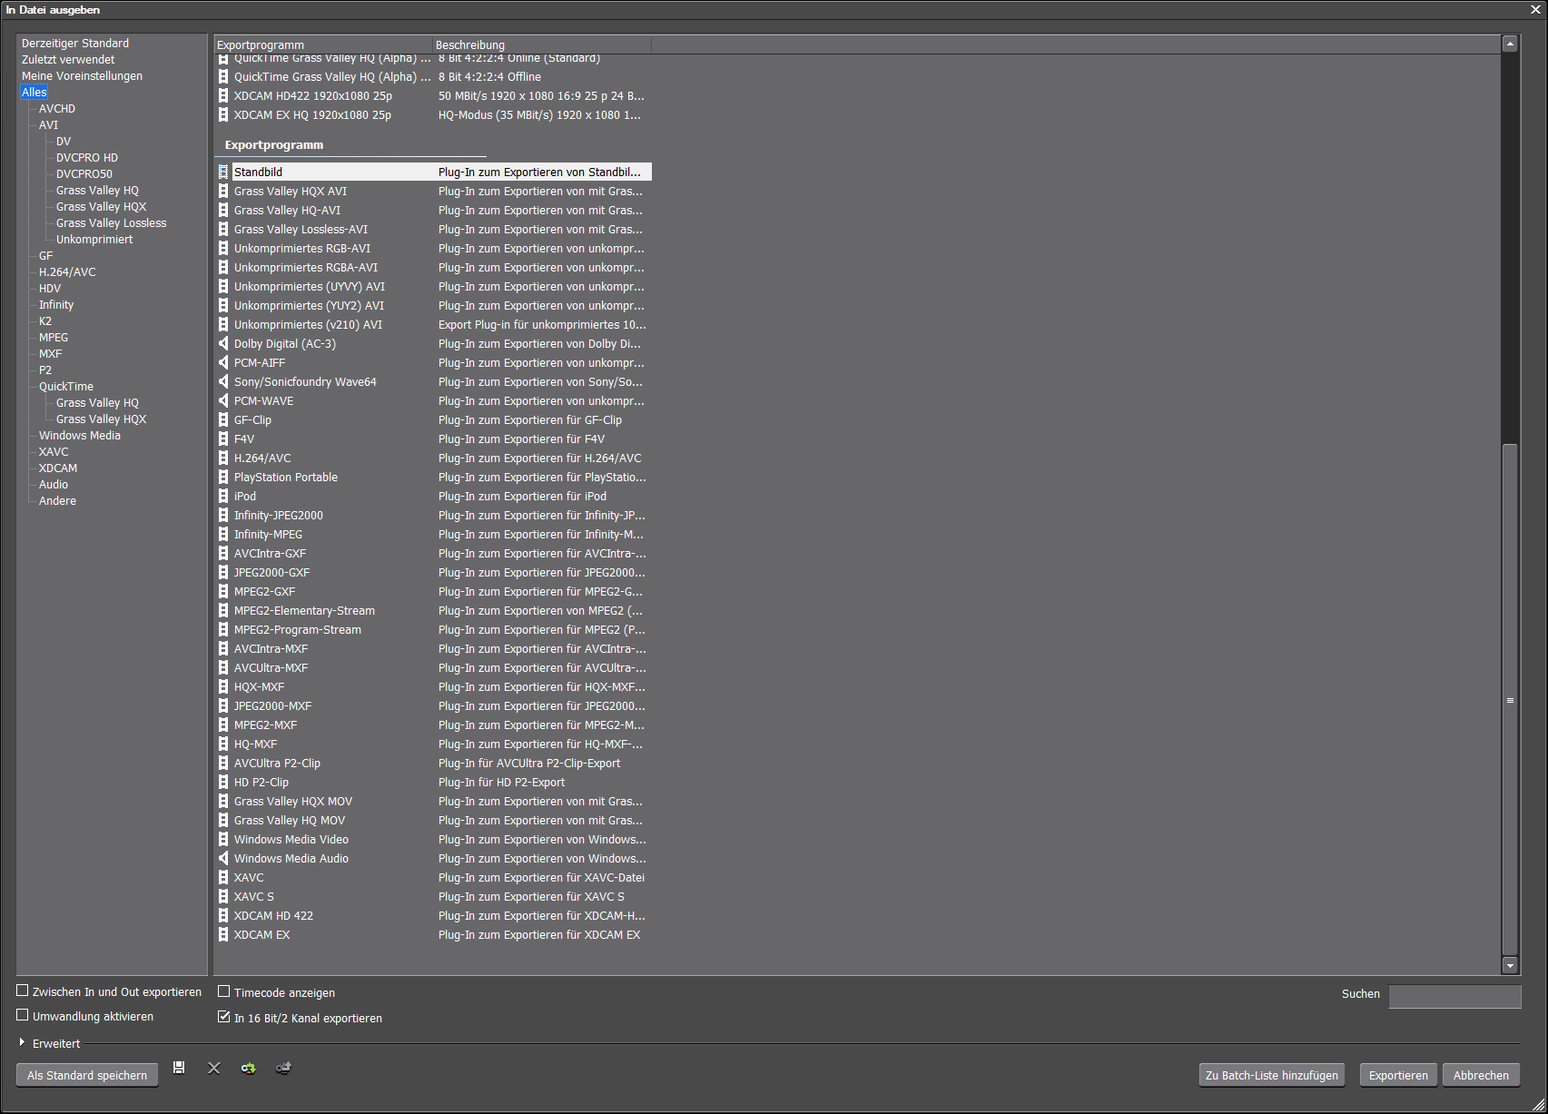
Task: Click the film icon beside iPod exporter
Action: click(x=223, y=496)
